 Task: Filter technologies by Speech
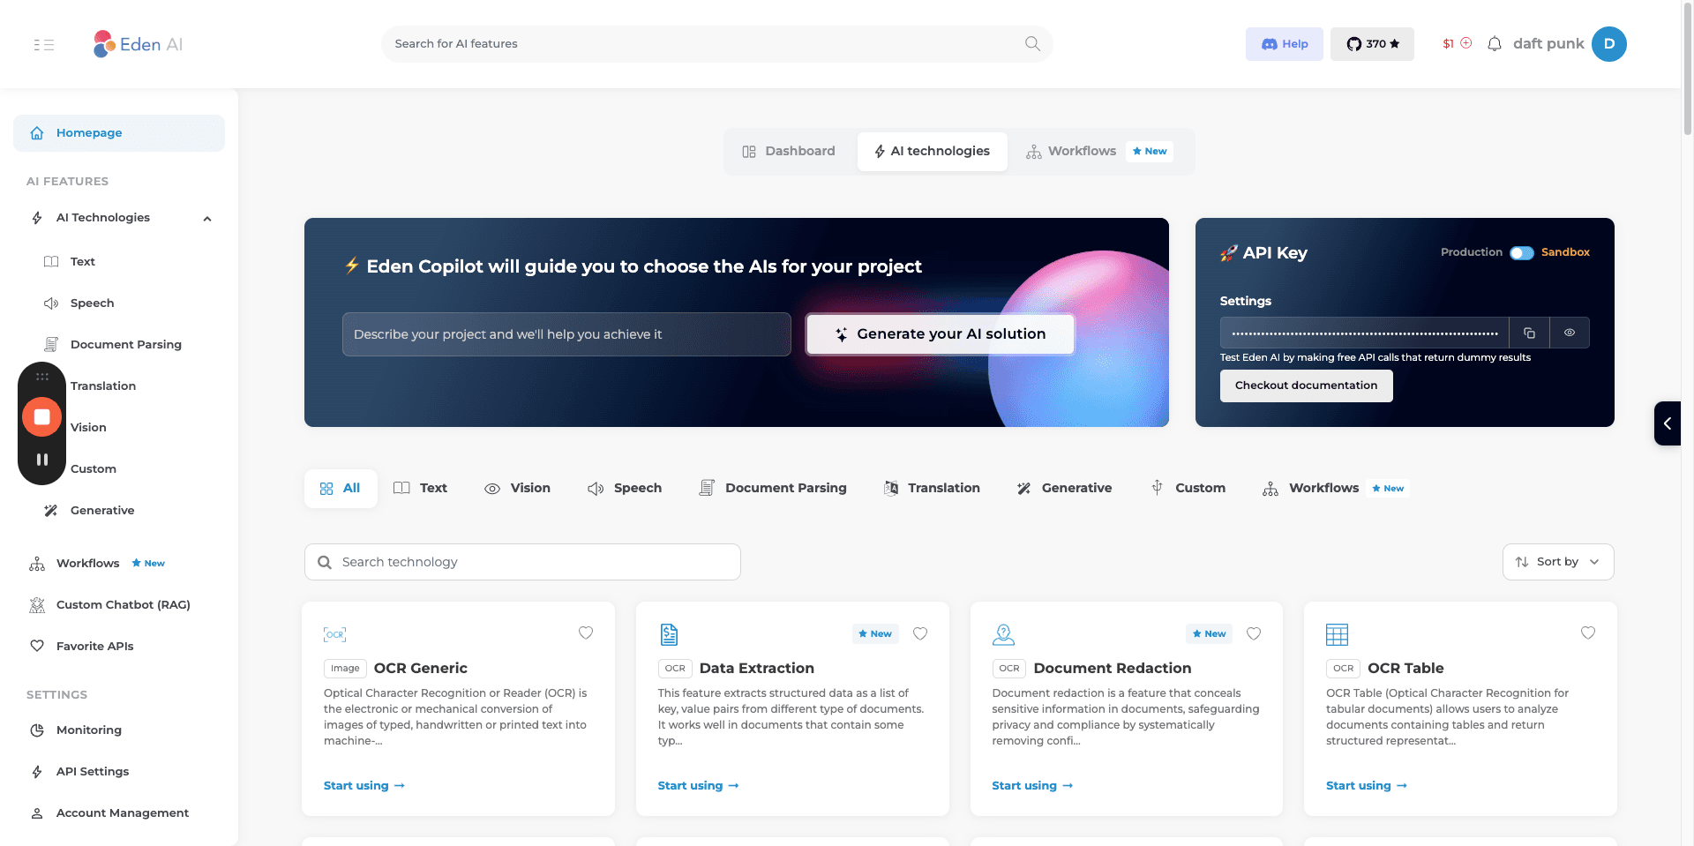tap(625, 489)
